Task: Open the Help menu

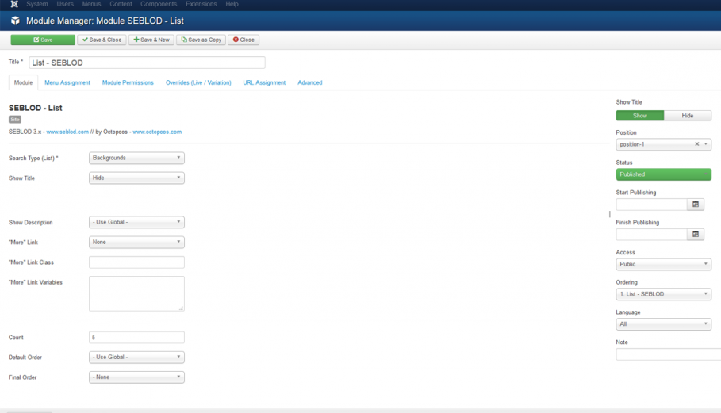Action: 232,4
